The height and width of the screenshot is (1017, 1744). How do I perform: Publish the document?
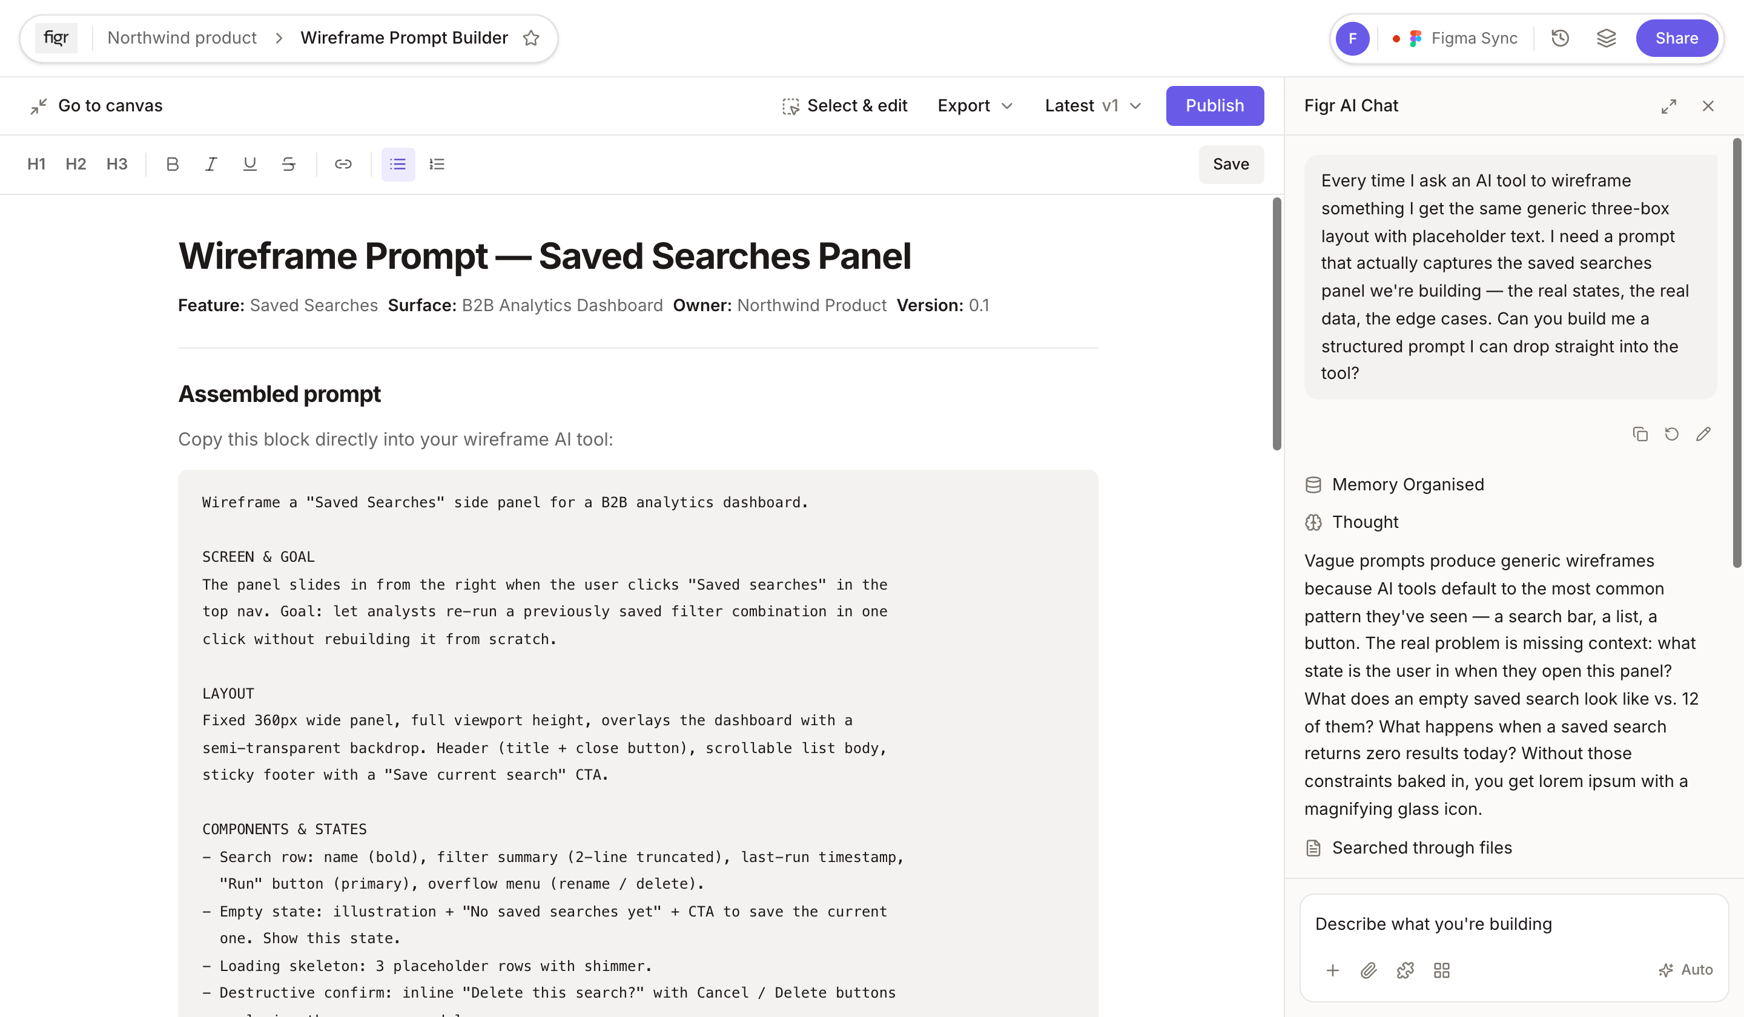(x=1215, y=106)
